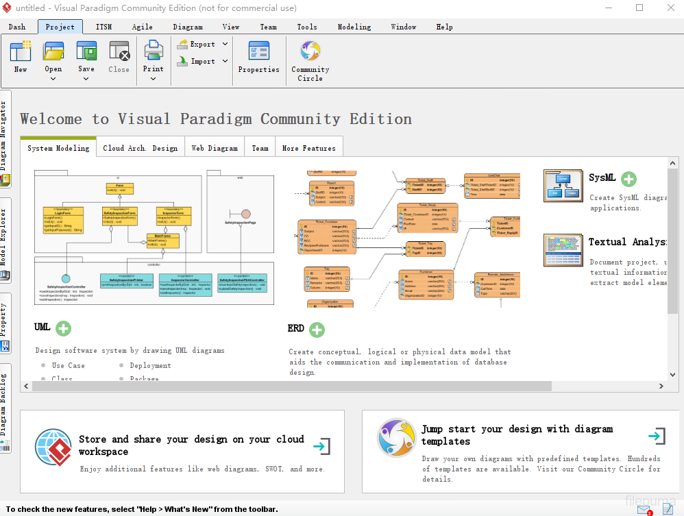Click the green plus beside SysML
This screenshot has width=684, height=516.
click(628, 179)
